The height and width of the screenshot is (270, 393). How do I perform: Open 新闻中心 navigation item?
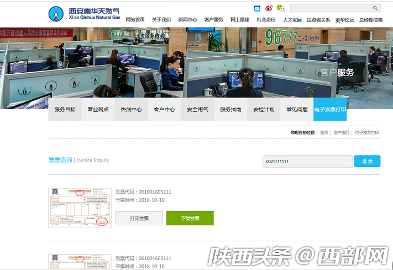187,20
